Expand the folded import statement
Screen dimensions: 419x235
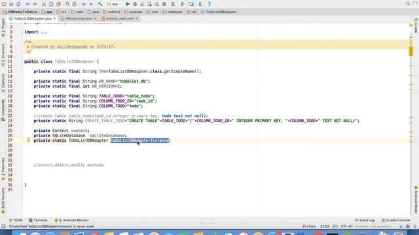click(44, 32)
